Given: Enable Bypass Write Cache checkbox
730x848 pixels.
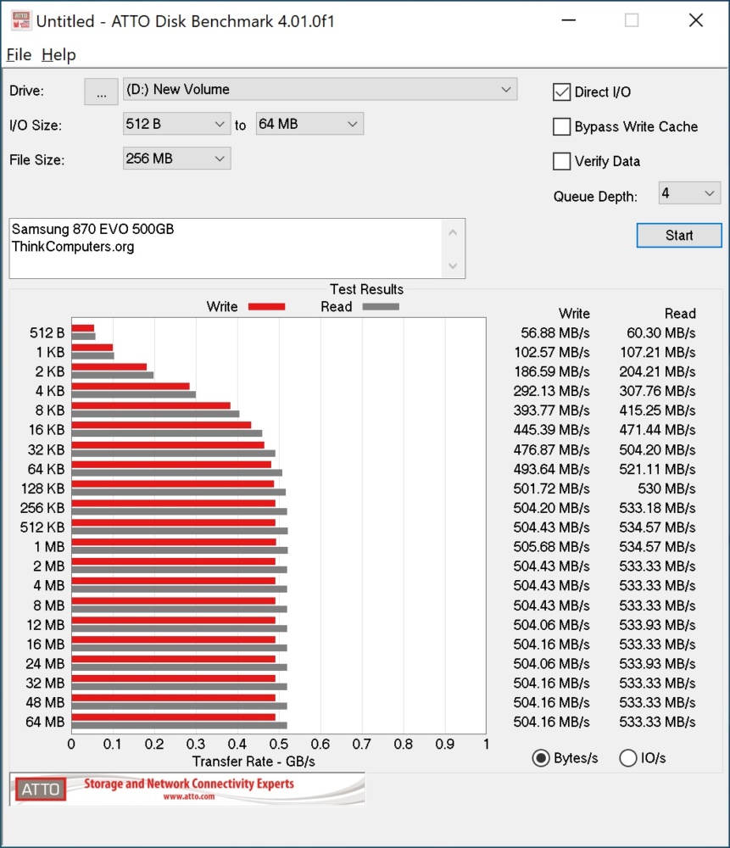Looking at the screenshot, I should click(562, 126).
